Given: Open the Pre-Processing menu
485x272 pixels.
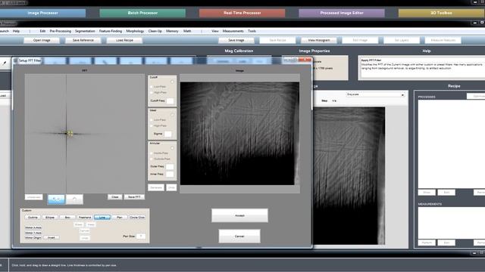Looking at the screenshot, I should 61,31.
